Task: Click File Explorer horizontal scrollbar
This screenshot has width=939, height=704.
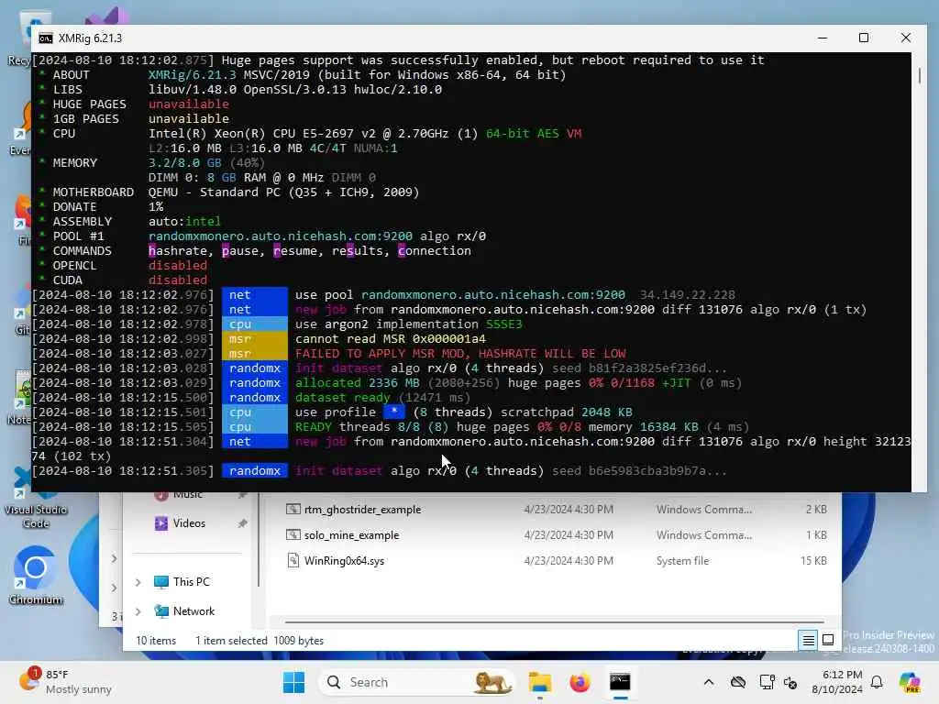Action: tap(555, 622)
